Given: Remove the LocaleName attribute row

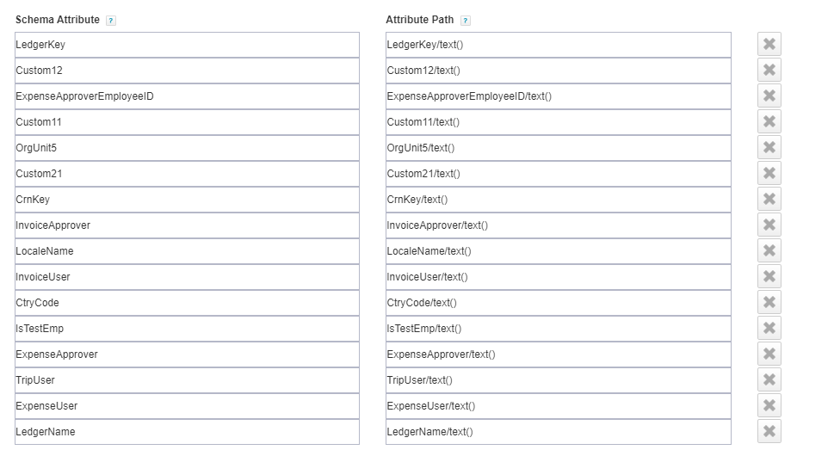Looking at the screenshot, I should point(769,251).
